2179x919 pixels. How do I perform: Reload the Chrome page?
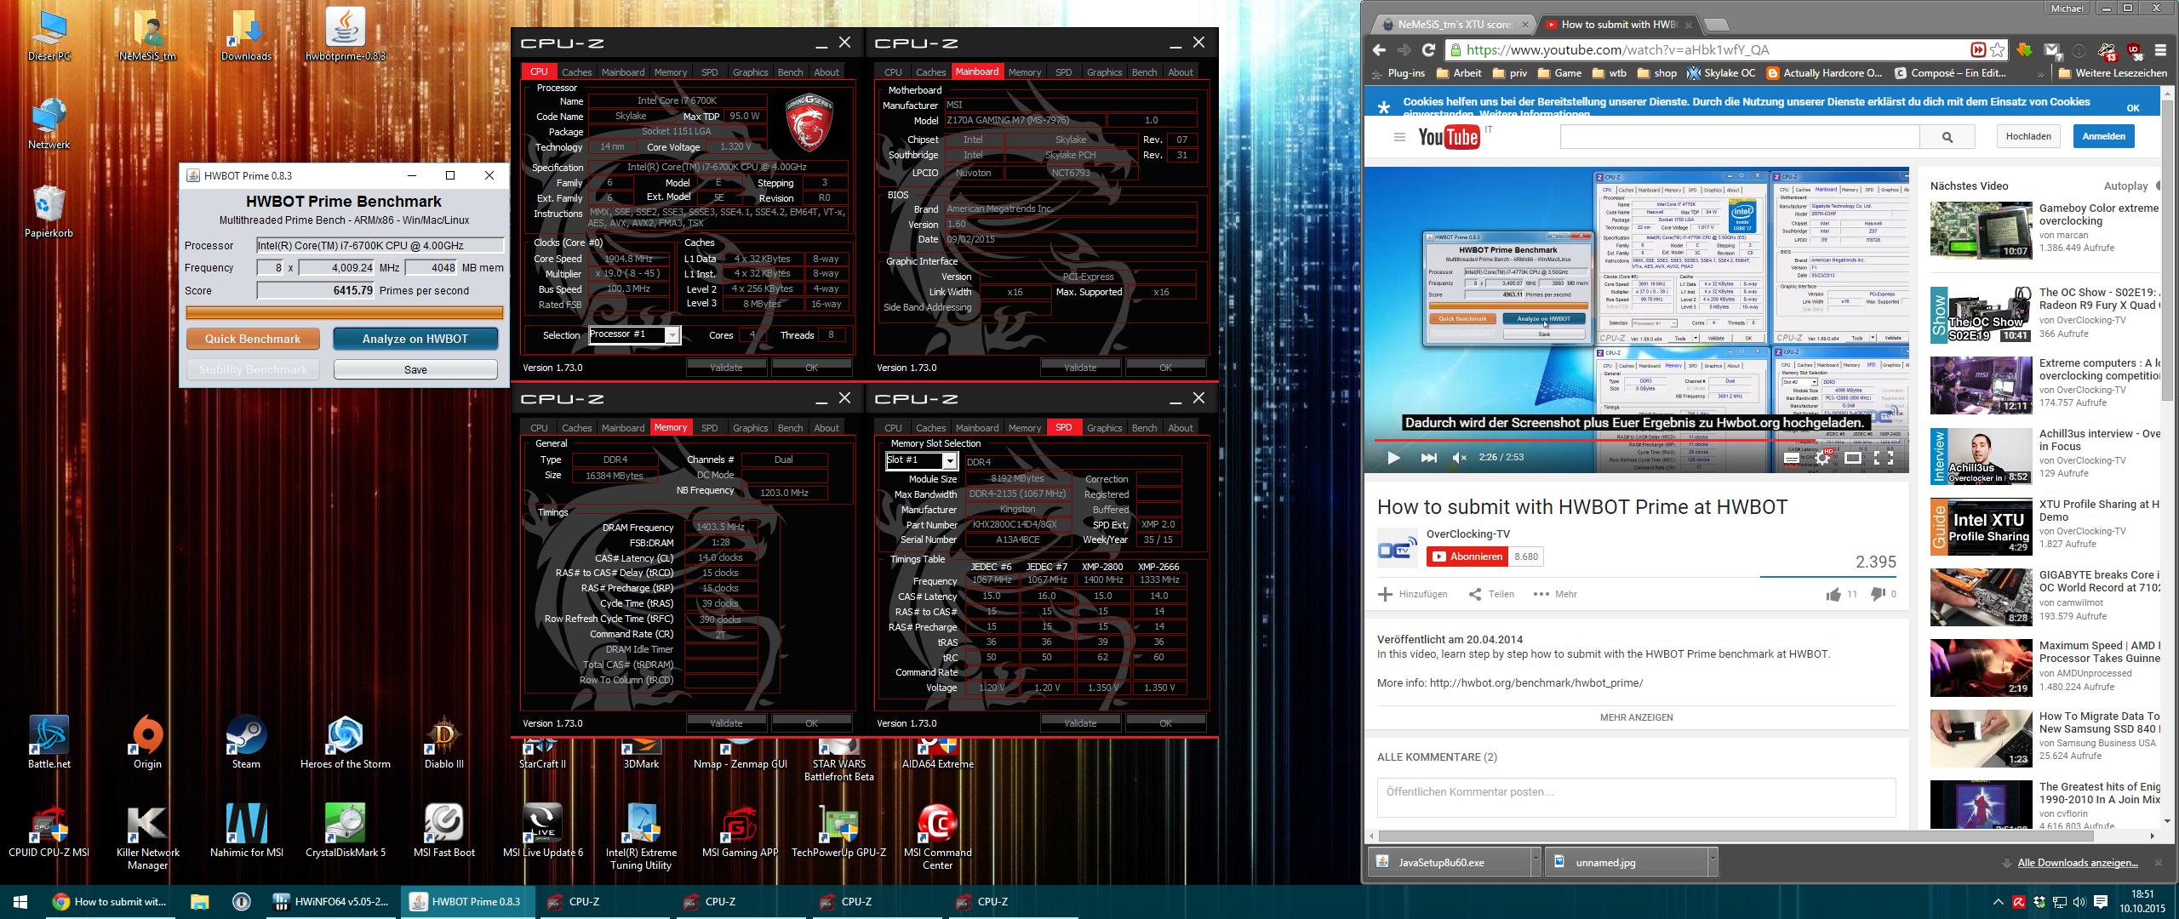(x=1428, y=50)
